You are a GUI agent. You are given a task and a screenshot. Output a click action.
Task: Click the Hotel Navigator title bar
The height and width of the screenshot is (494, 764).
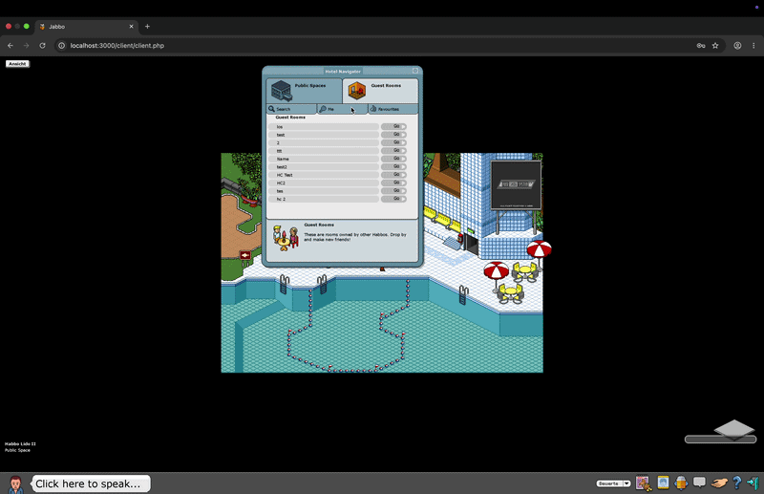343,72
